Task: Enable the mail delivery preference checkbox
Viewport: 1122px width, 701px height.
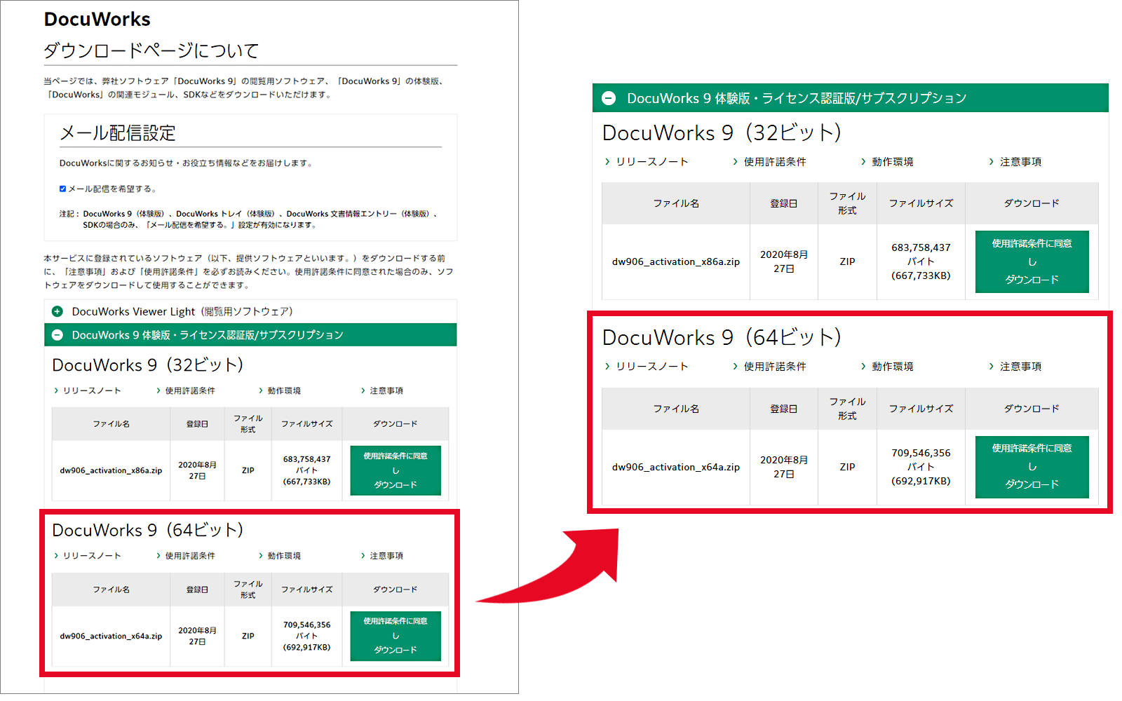Action: (62, 188)
